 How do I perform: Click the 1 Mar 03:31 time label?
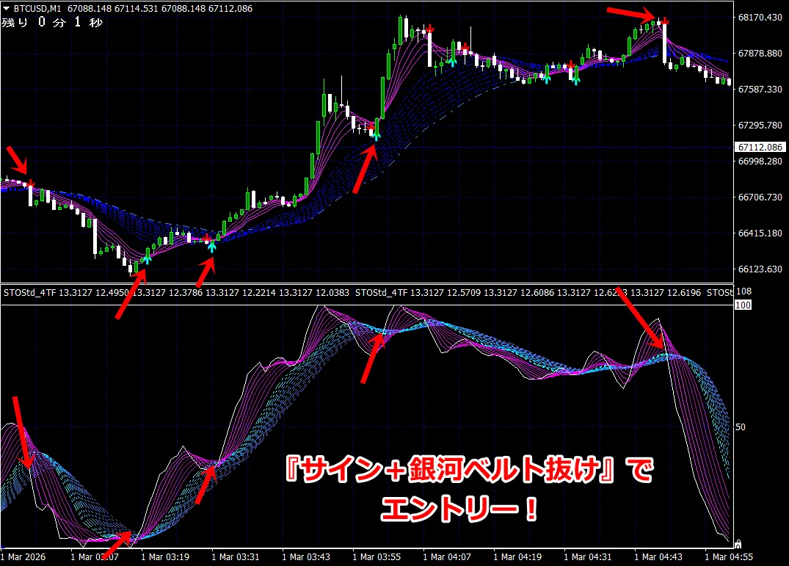236,557
